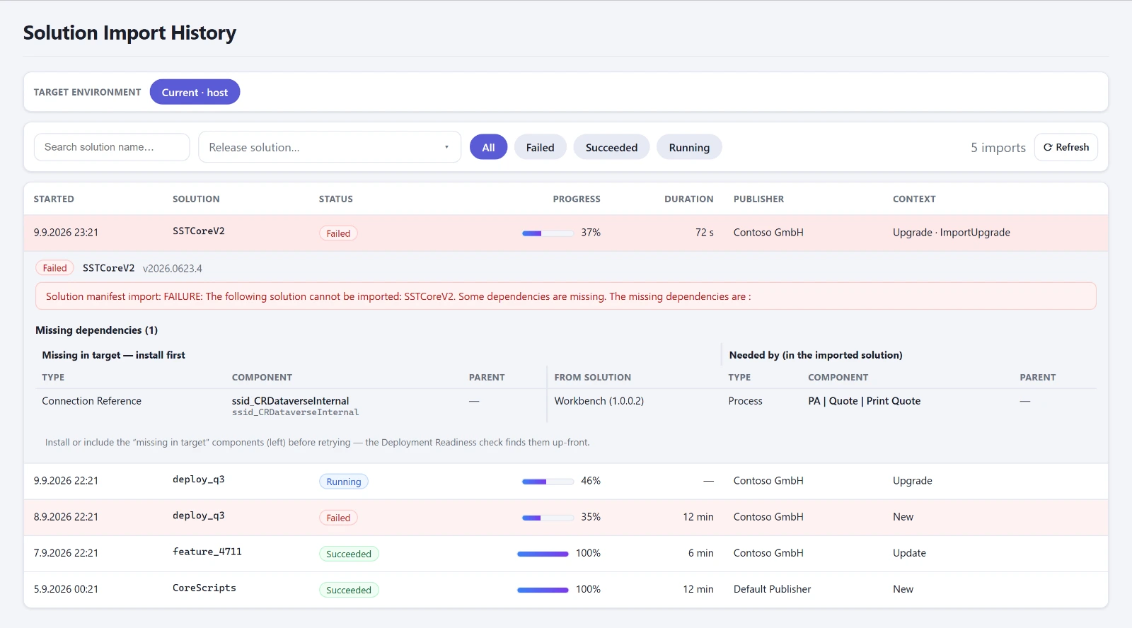1132x628 pixels.
Task: Click the Duration column header
Action: pyautogui.click(x=688, y=199)
